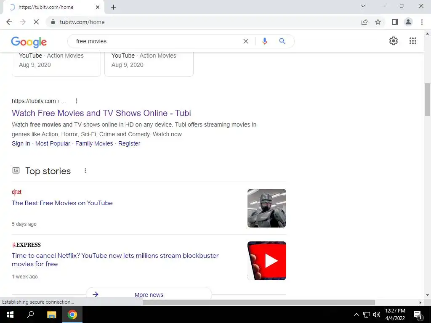This screenshot has height=323, width=431.
Task: Click the More news button
Action: click(149, 294)
